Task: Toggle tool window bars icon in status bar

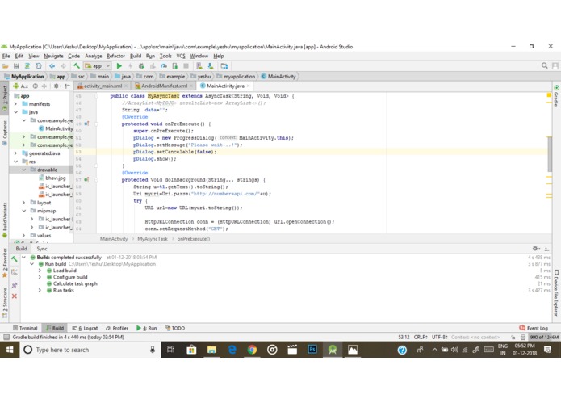Action: [6, 337]
